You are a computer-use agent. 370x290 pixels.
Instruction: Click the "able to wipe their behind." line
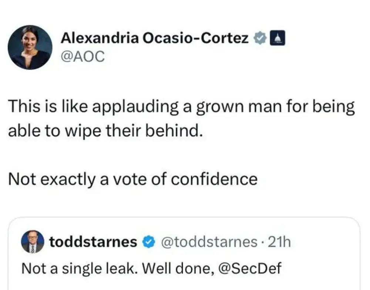[105, 131]
